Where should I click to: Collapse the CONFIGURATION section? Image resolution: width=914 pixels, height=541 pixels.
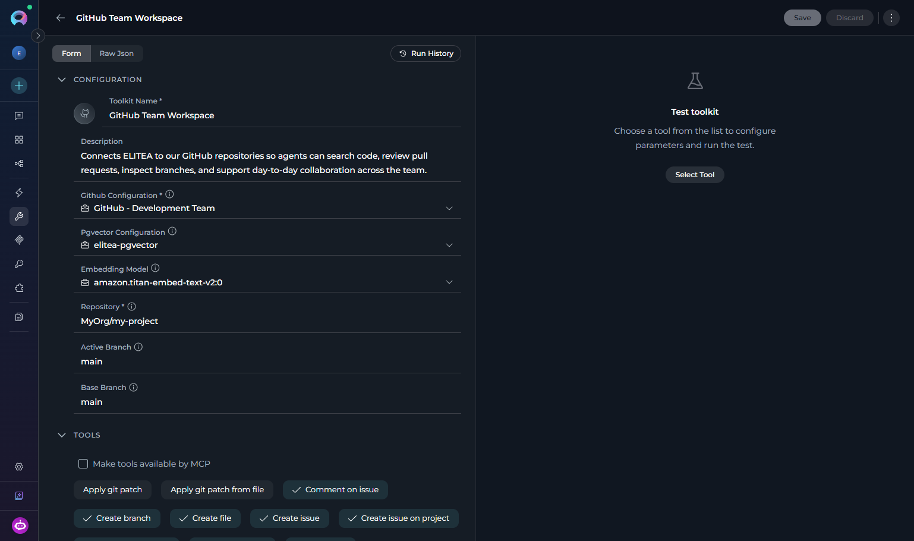click(62, 80)
